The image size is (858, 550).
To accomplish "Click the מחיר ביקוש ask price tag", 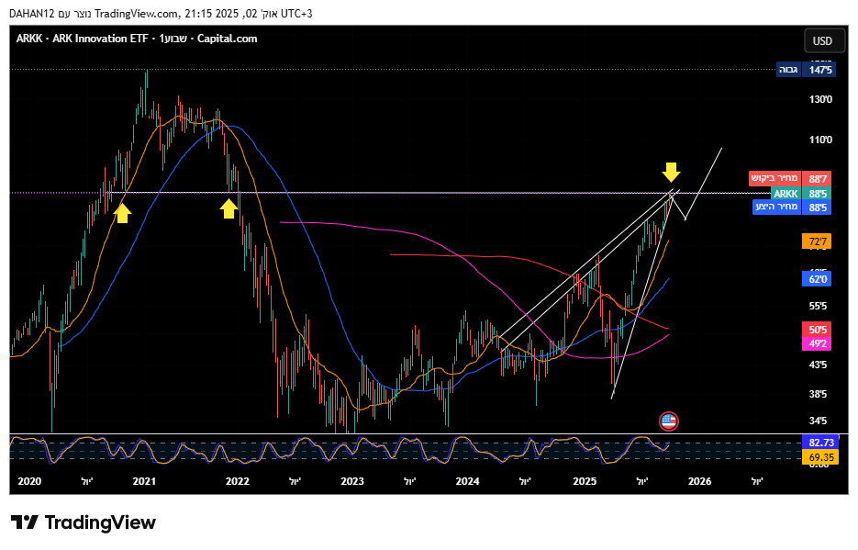I will (x=774, y=178).
